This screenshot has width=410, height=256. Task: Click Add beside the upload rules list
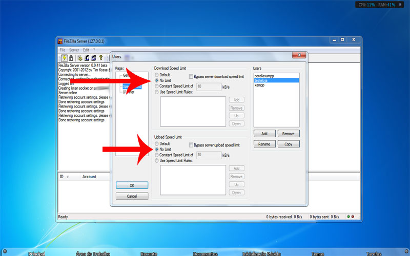pyautogui.click(x=237, y=168)
